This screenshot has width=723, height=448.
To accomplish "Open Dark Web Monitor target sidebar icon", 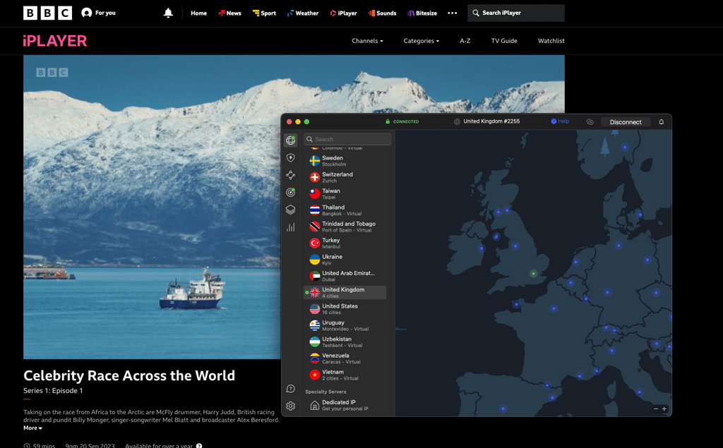I will tap(290, 192).
